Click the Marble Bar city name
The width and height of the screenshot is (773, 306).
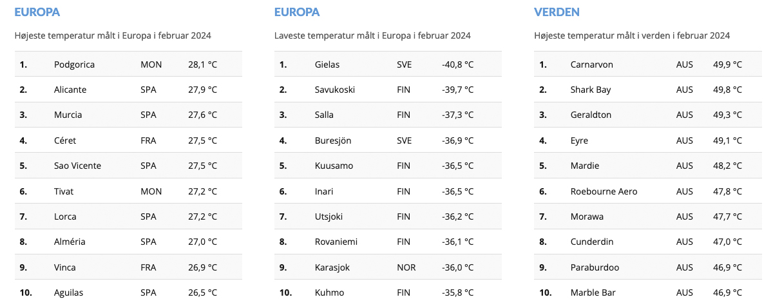pos(593,292)
